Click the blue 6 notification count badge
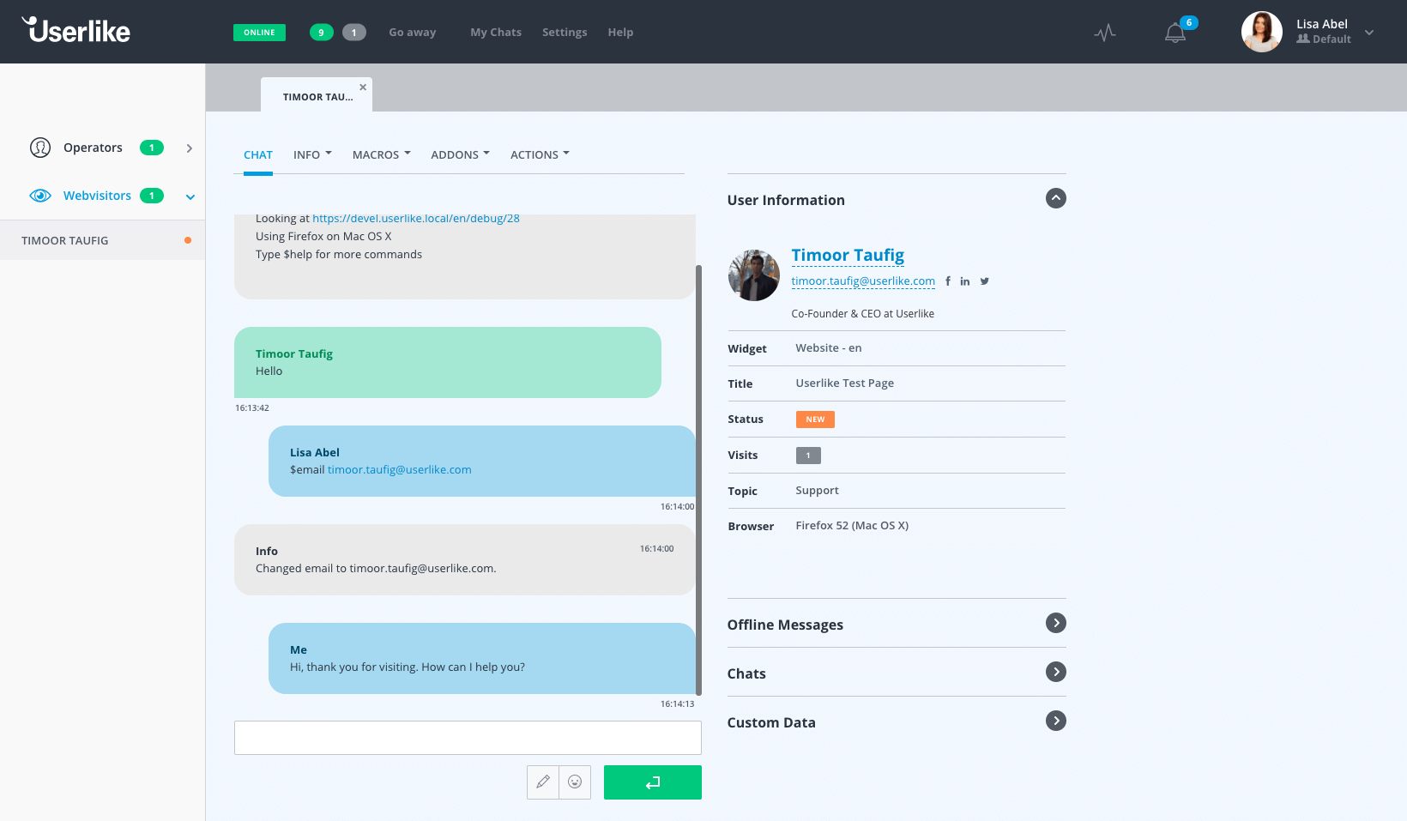This screenshot has height=821, width=1407. [1188, 22]
